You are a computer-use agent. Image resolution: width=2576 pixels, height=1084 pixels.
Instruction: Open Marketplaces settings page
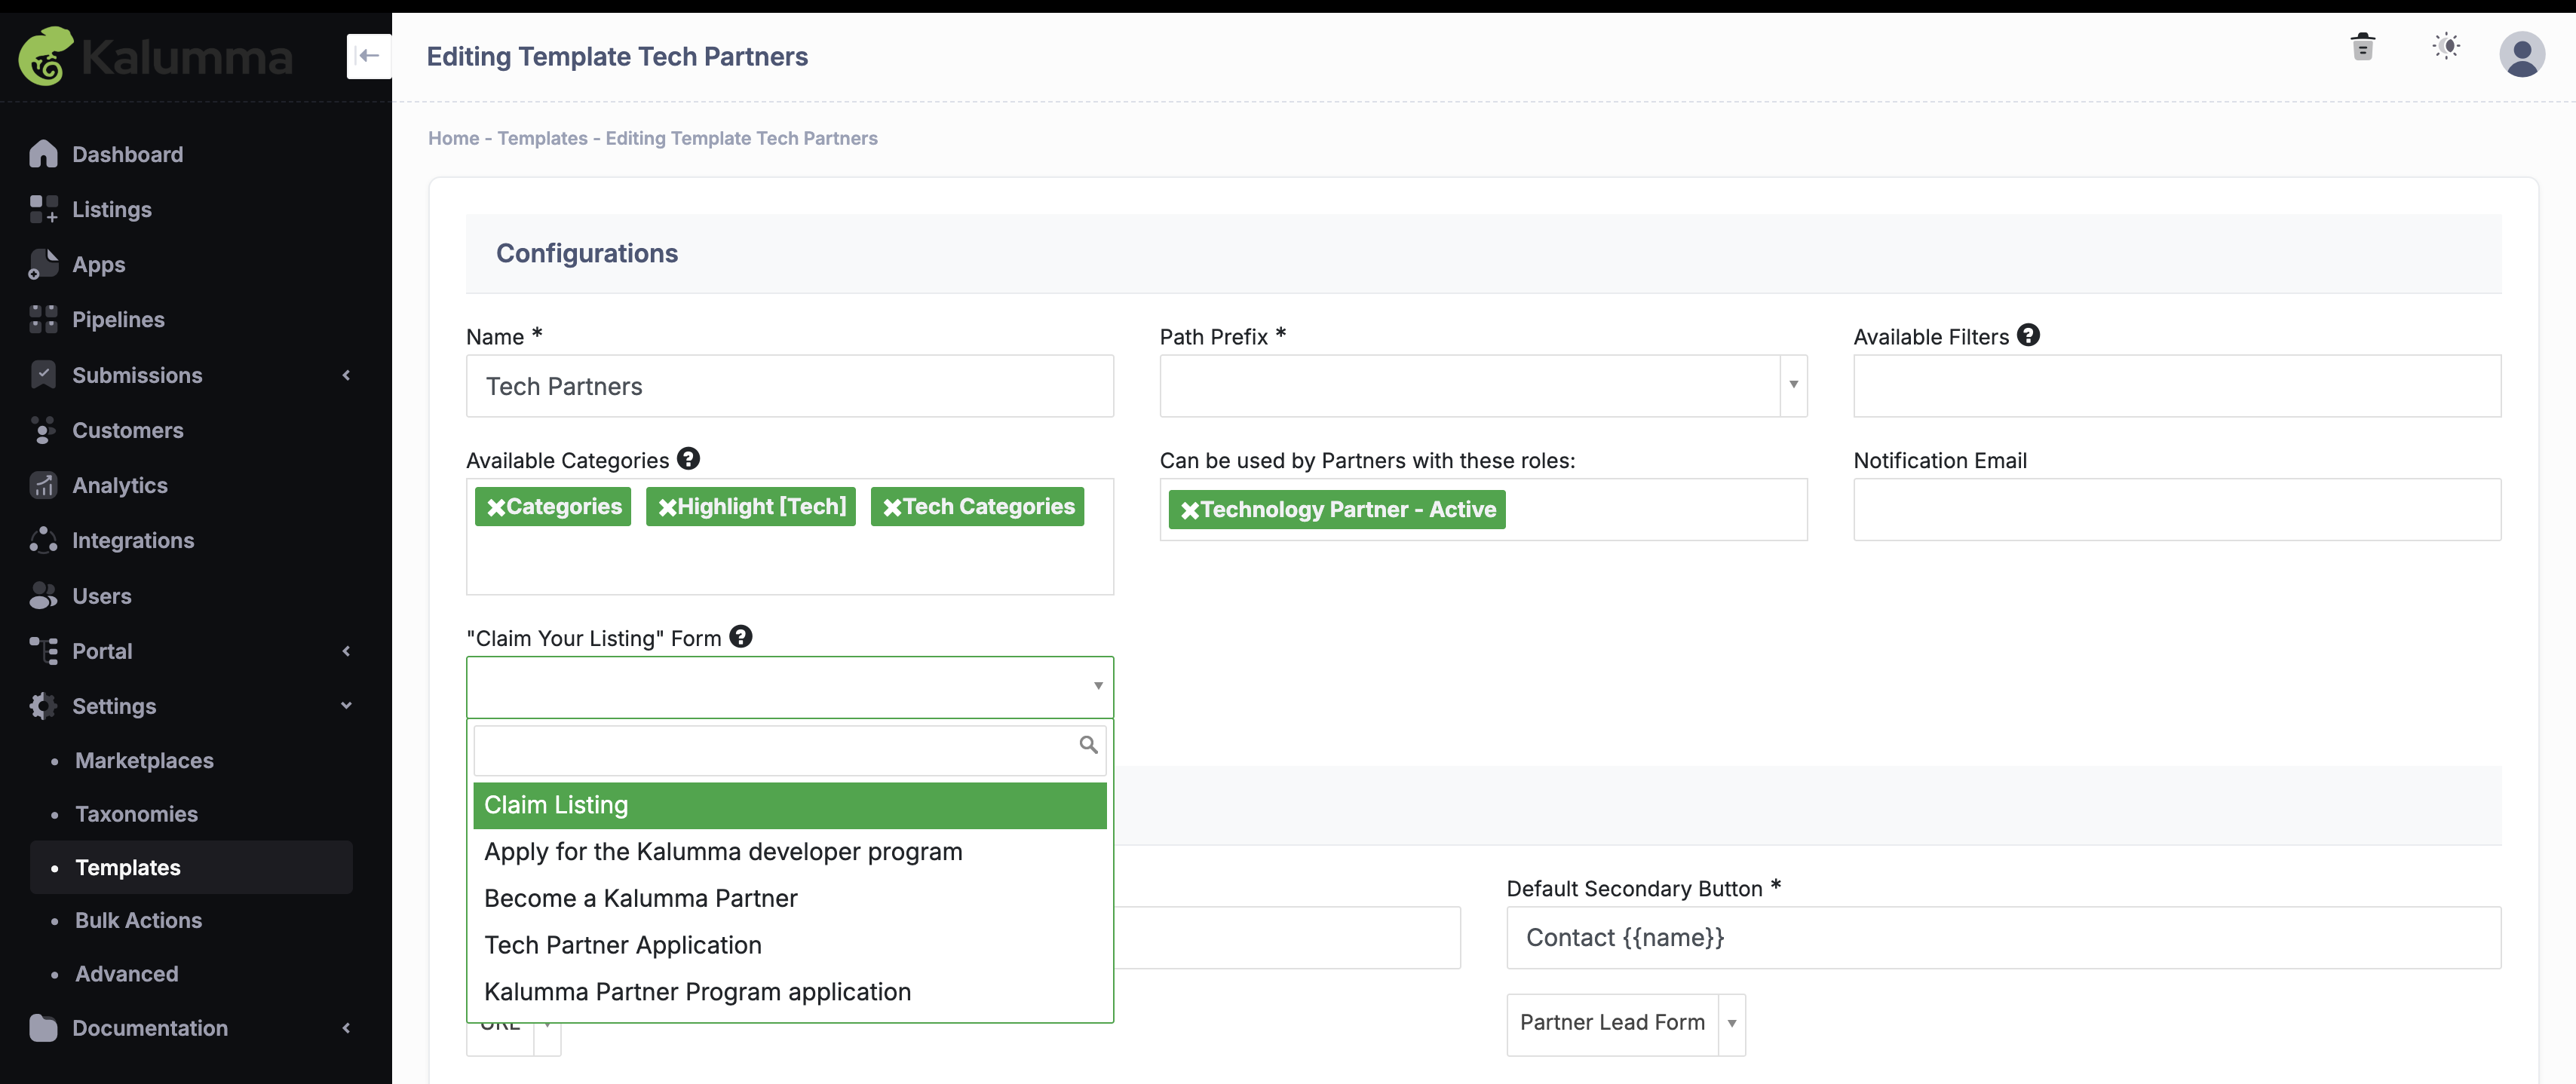(x=144, y=761)
